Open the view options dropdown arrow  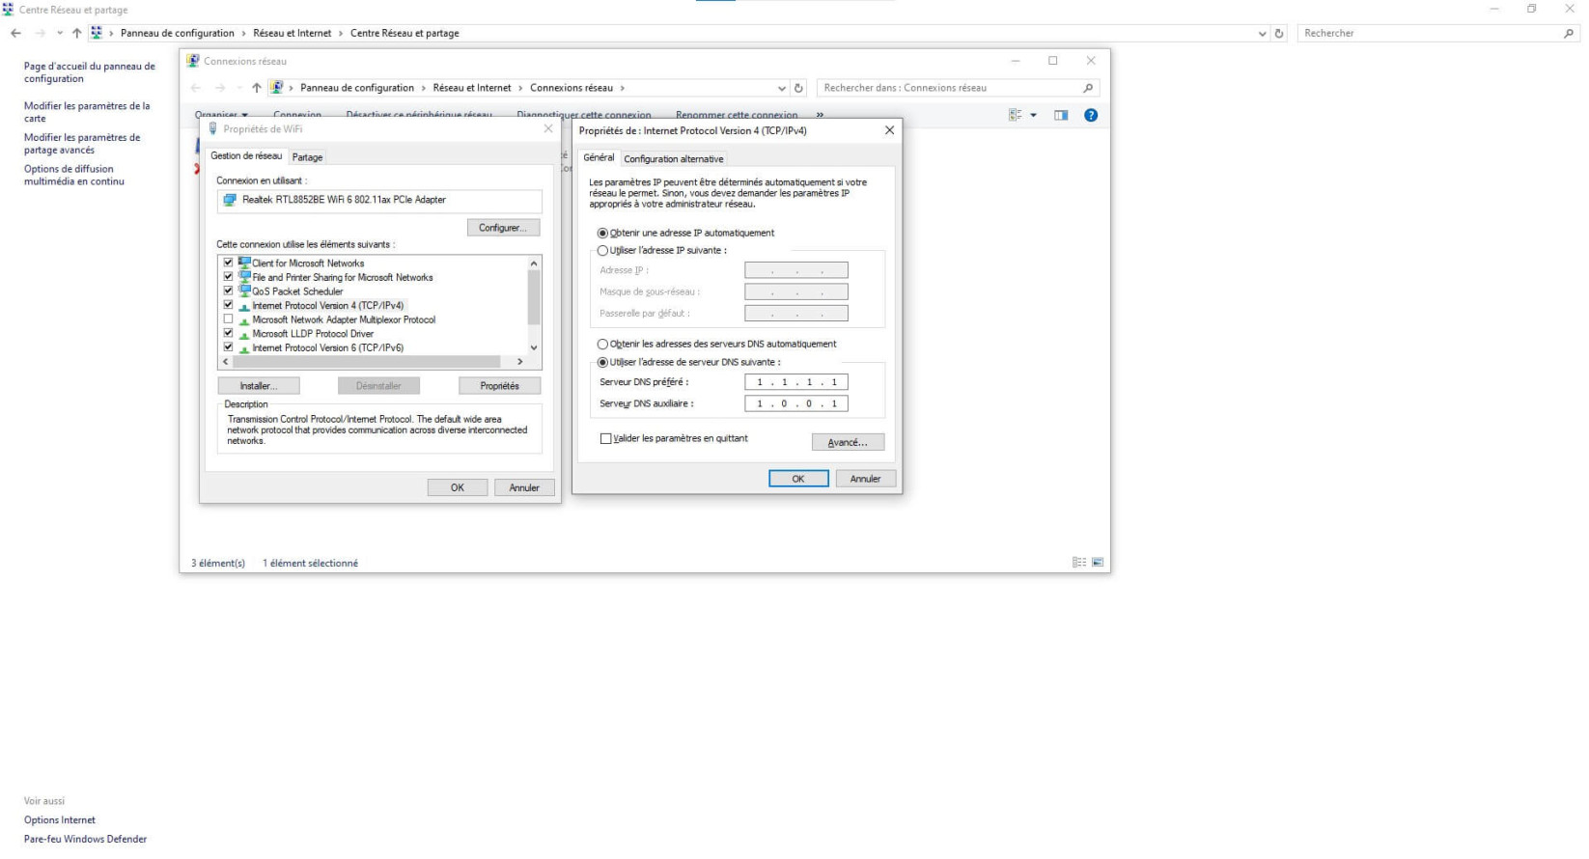[x=1033, y=115]
